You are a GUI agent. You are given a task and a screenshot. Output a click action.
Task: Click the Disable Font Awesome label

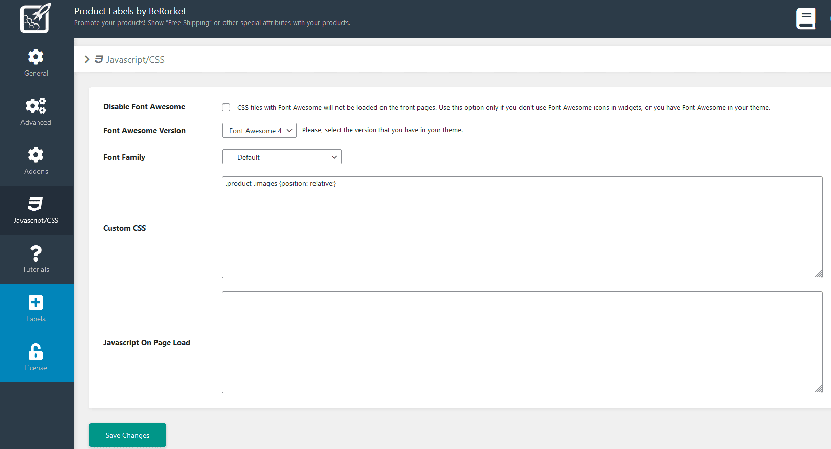pyautogui.click(x=144, y=107)
